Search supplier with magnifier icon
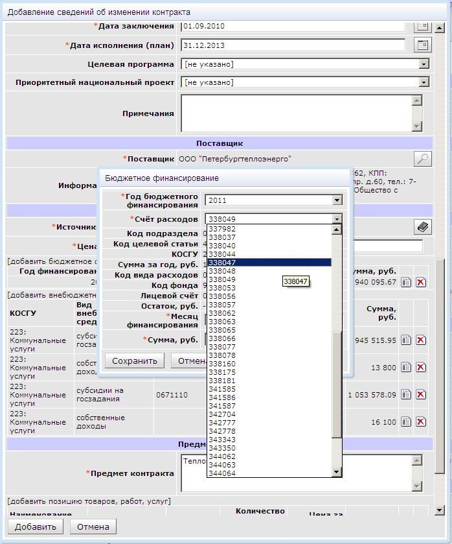Image resolution: width=452 pixels, height=544 pixels. coord(423,159)
